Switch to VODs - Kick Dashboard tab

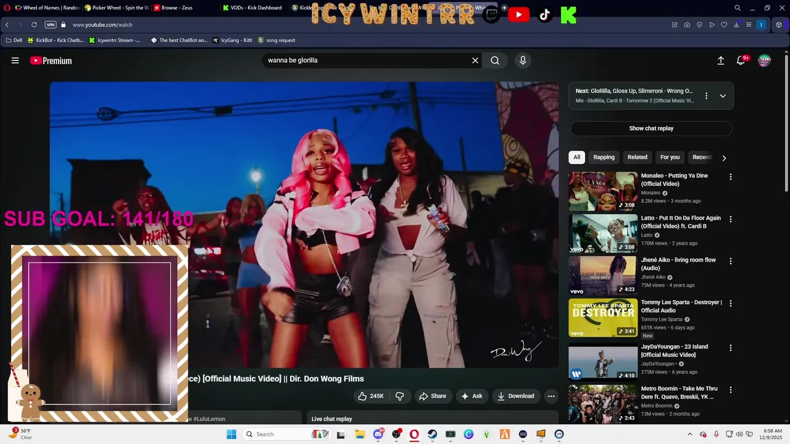coord(254,8)
